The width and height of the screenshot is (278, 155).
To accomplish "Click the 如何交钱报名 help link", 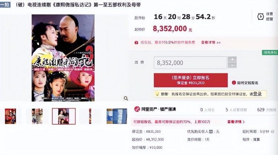I will 248,83.
